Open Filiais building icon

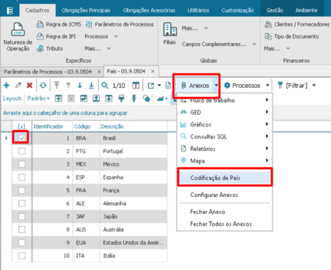point(170,29)
